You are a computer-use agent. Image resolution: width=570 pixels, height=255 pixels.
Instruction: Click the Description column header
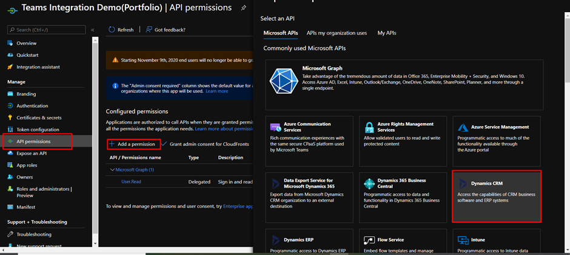tap(230, 157)
